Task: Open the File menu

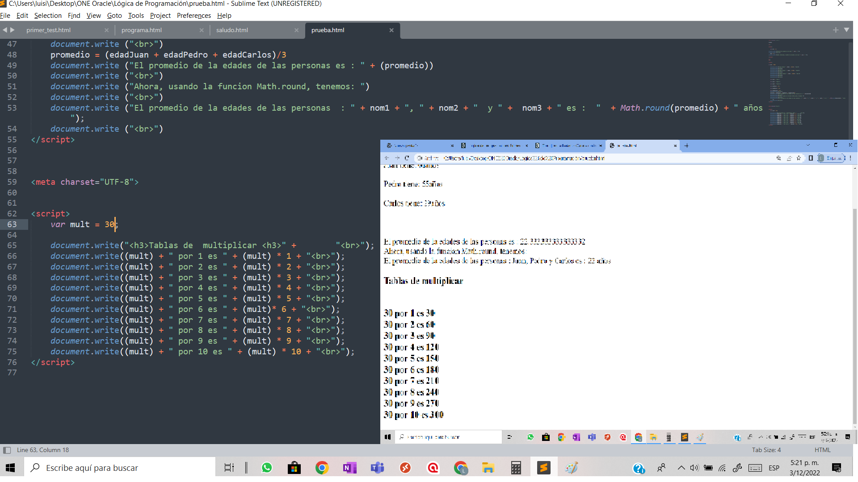Action: click(5, 16)
